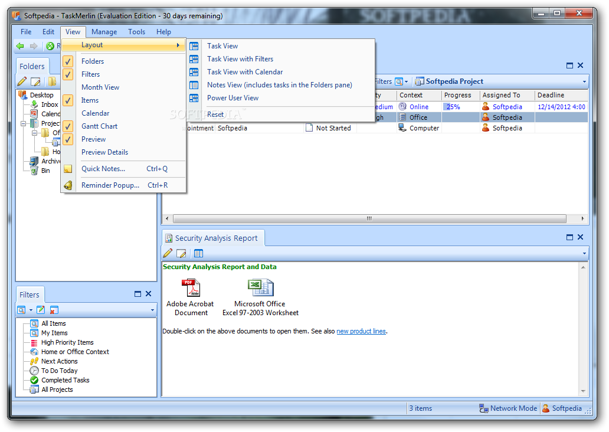
Task: Click the Completed Tasks green check icon
Action: [x=34, y=380]
